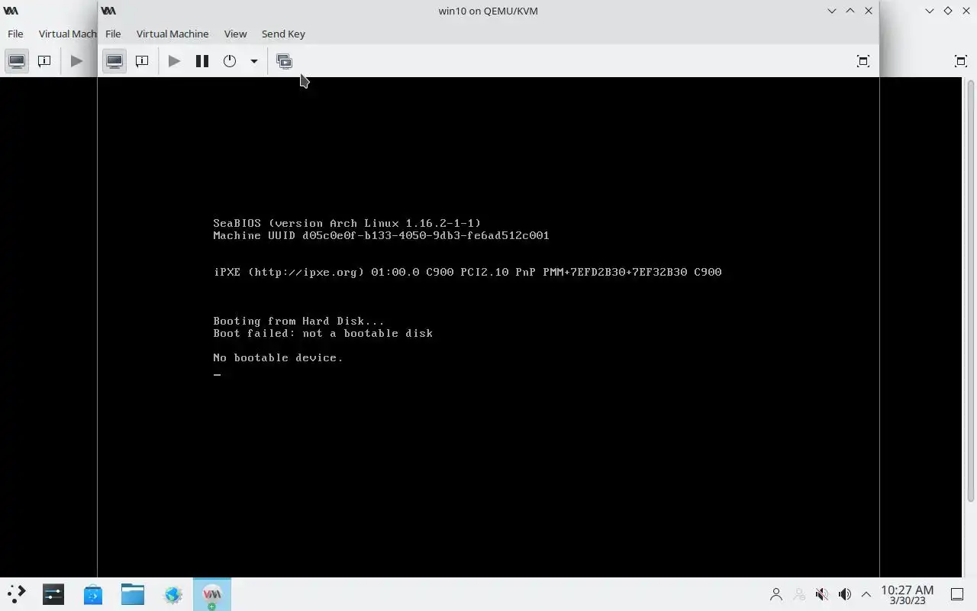The height and width of the screenshot is (611, 977).
Task: Open the KDE application launcher
Action: tap(17, 593)
